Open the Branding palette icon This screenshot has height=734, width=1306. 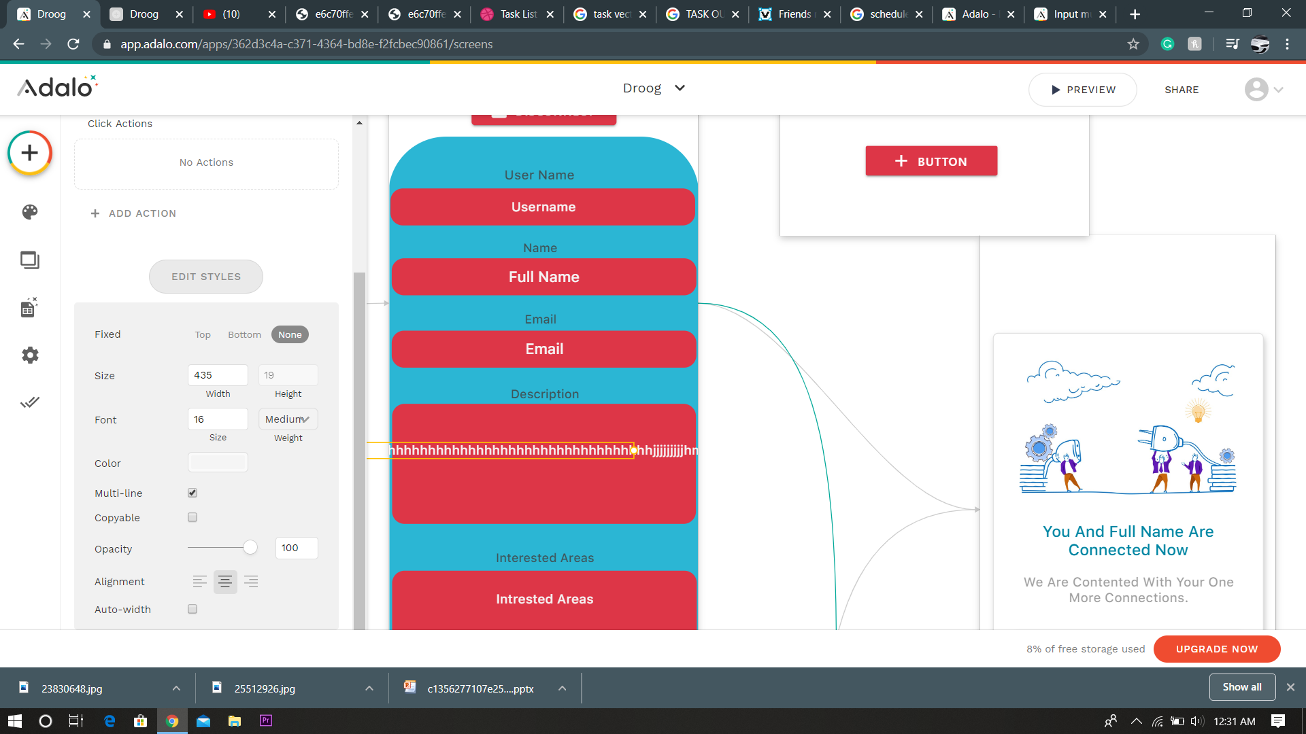click(30, 212)
